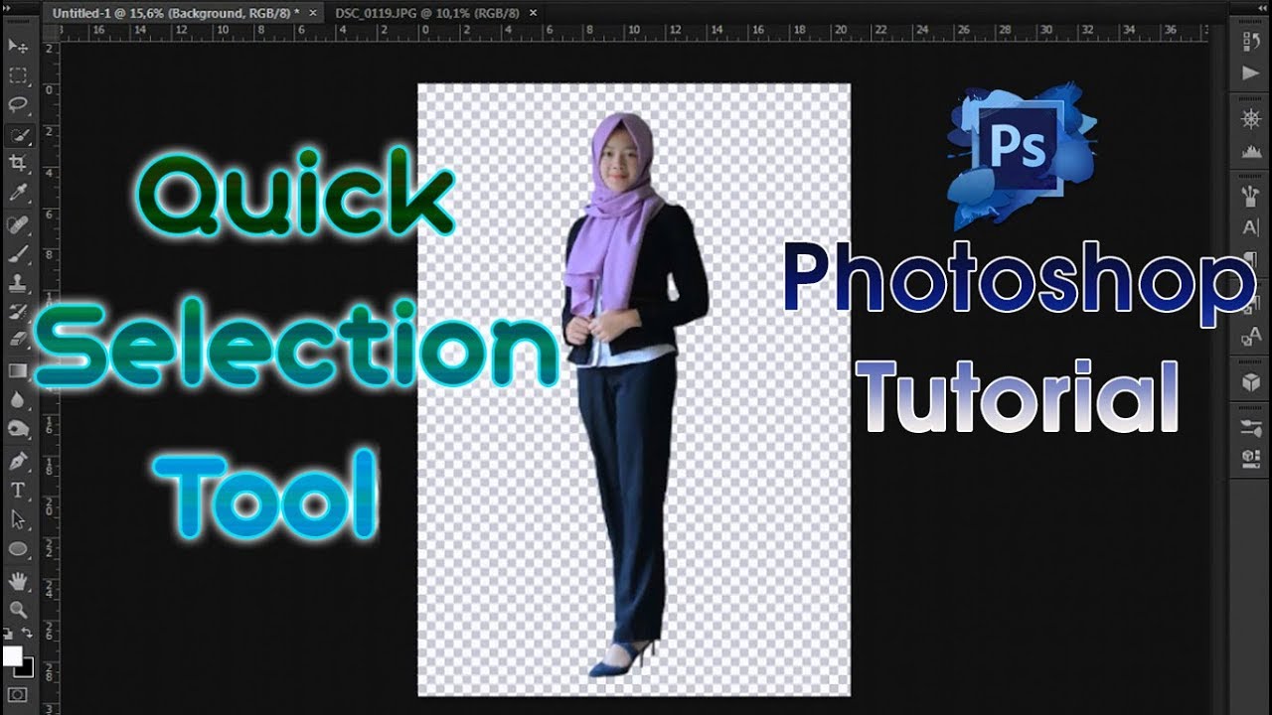The image size is (1272, 715).
Task: Close the Untitled-1 document tab
Action: (x=314, y=13)
